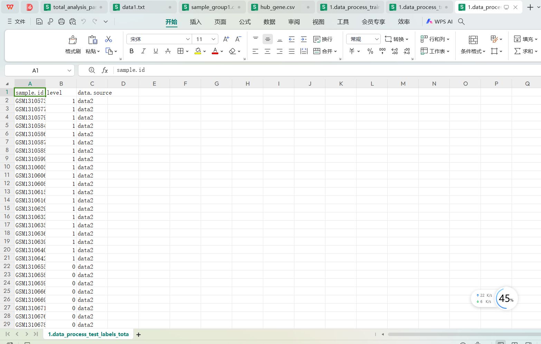Open print preview icon

(73, 21)
